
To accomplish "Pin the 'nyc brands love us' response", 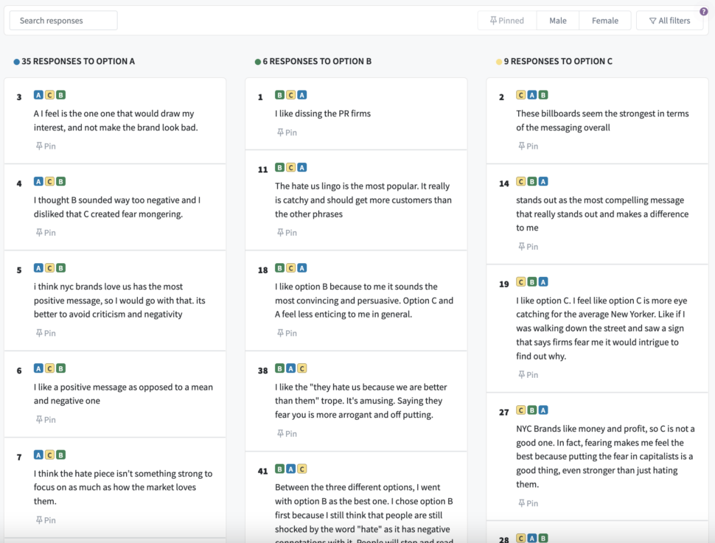I will [x=46, y=333].
